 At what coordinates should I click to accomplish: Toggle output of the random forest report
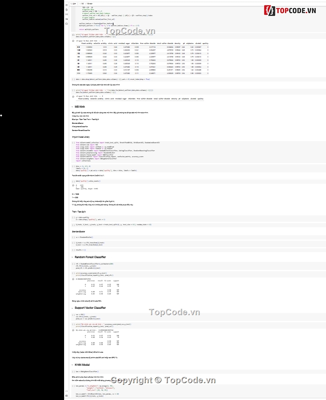tap(73, 279)
